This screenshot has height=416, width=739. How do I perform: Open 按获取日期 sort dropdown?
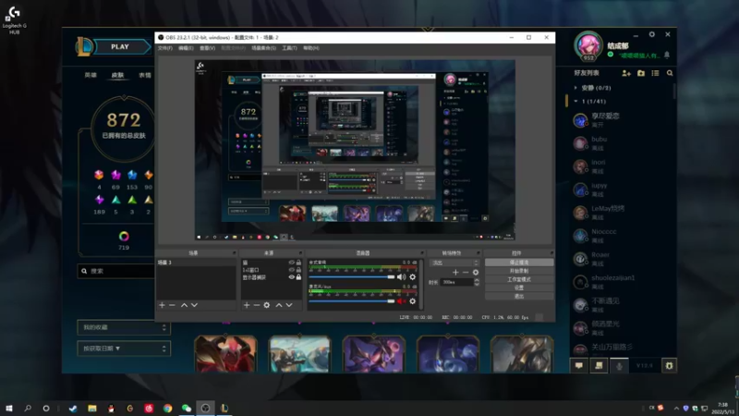[124, 349]
